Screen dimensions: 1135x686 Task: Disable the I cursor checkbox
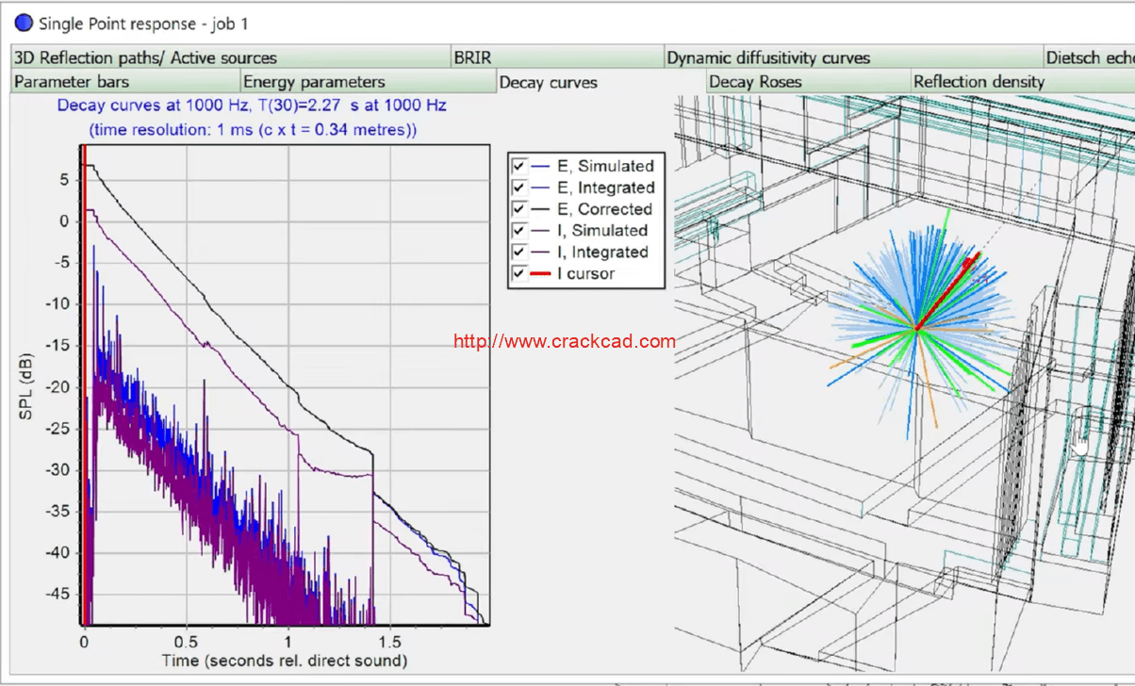(x=518, y=273)
